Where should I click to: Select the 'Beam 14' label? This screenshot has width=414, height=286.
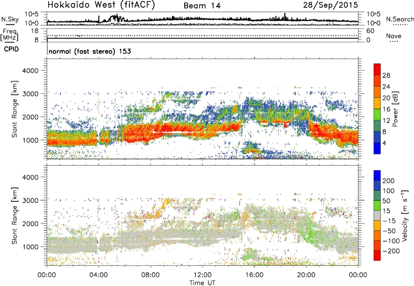point(202,6)
